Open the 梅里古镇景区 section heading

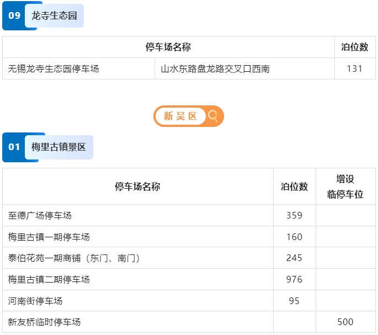(x=59, y=147)
